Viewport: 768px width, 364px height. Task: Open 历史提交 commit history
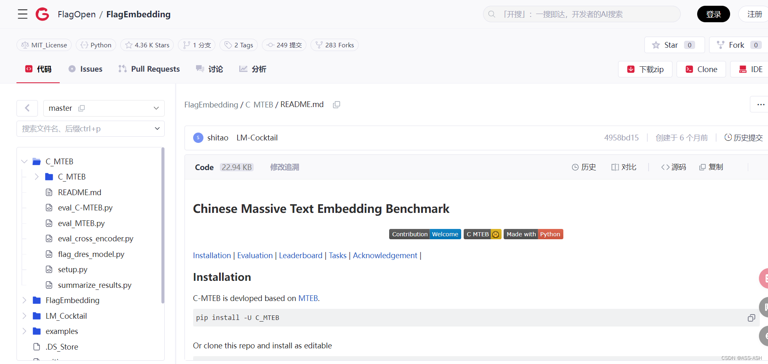tap(744, 138)
